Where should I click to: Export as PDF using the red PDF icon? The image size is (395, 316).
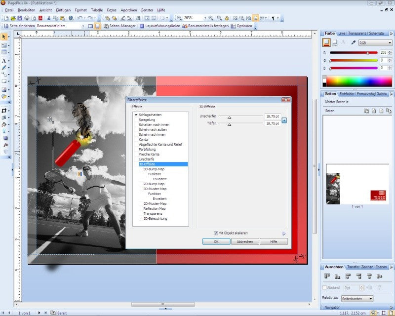click(40, 18)
